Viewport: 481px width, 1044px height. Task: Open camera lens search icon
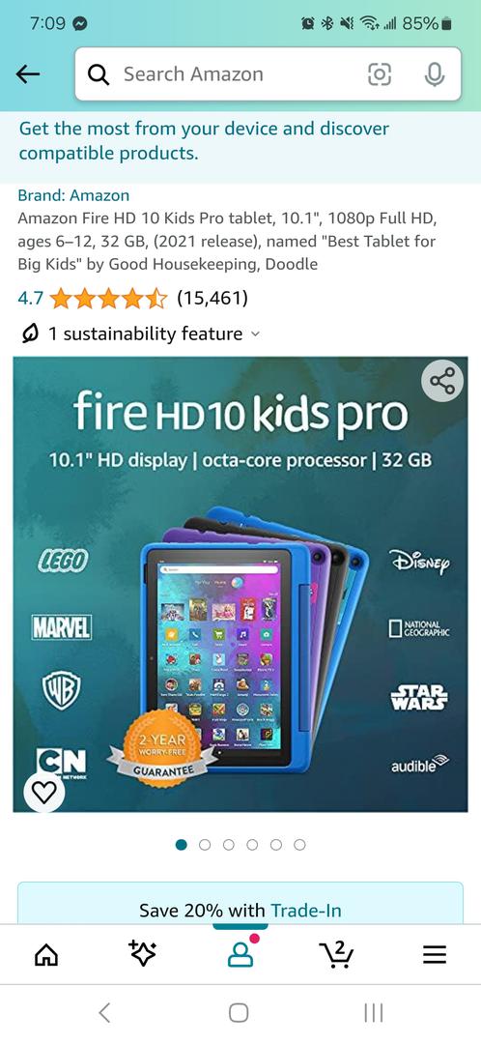pyautogui.click(x=380, y=74)
